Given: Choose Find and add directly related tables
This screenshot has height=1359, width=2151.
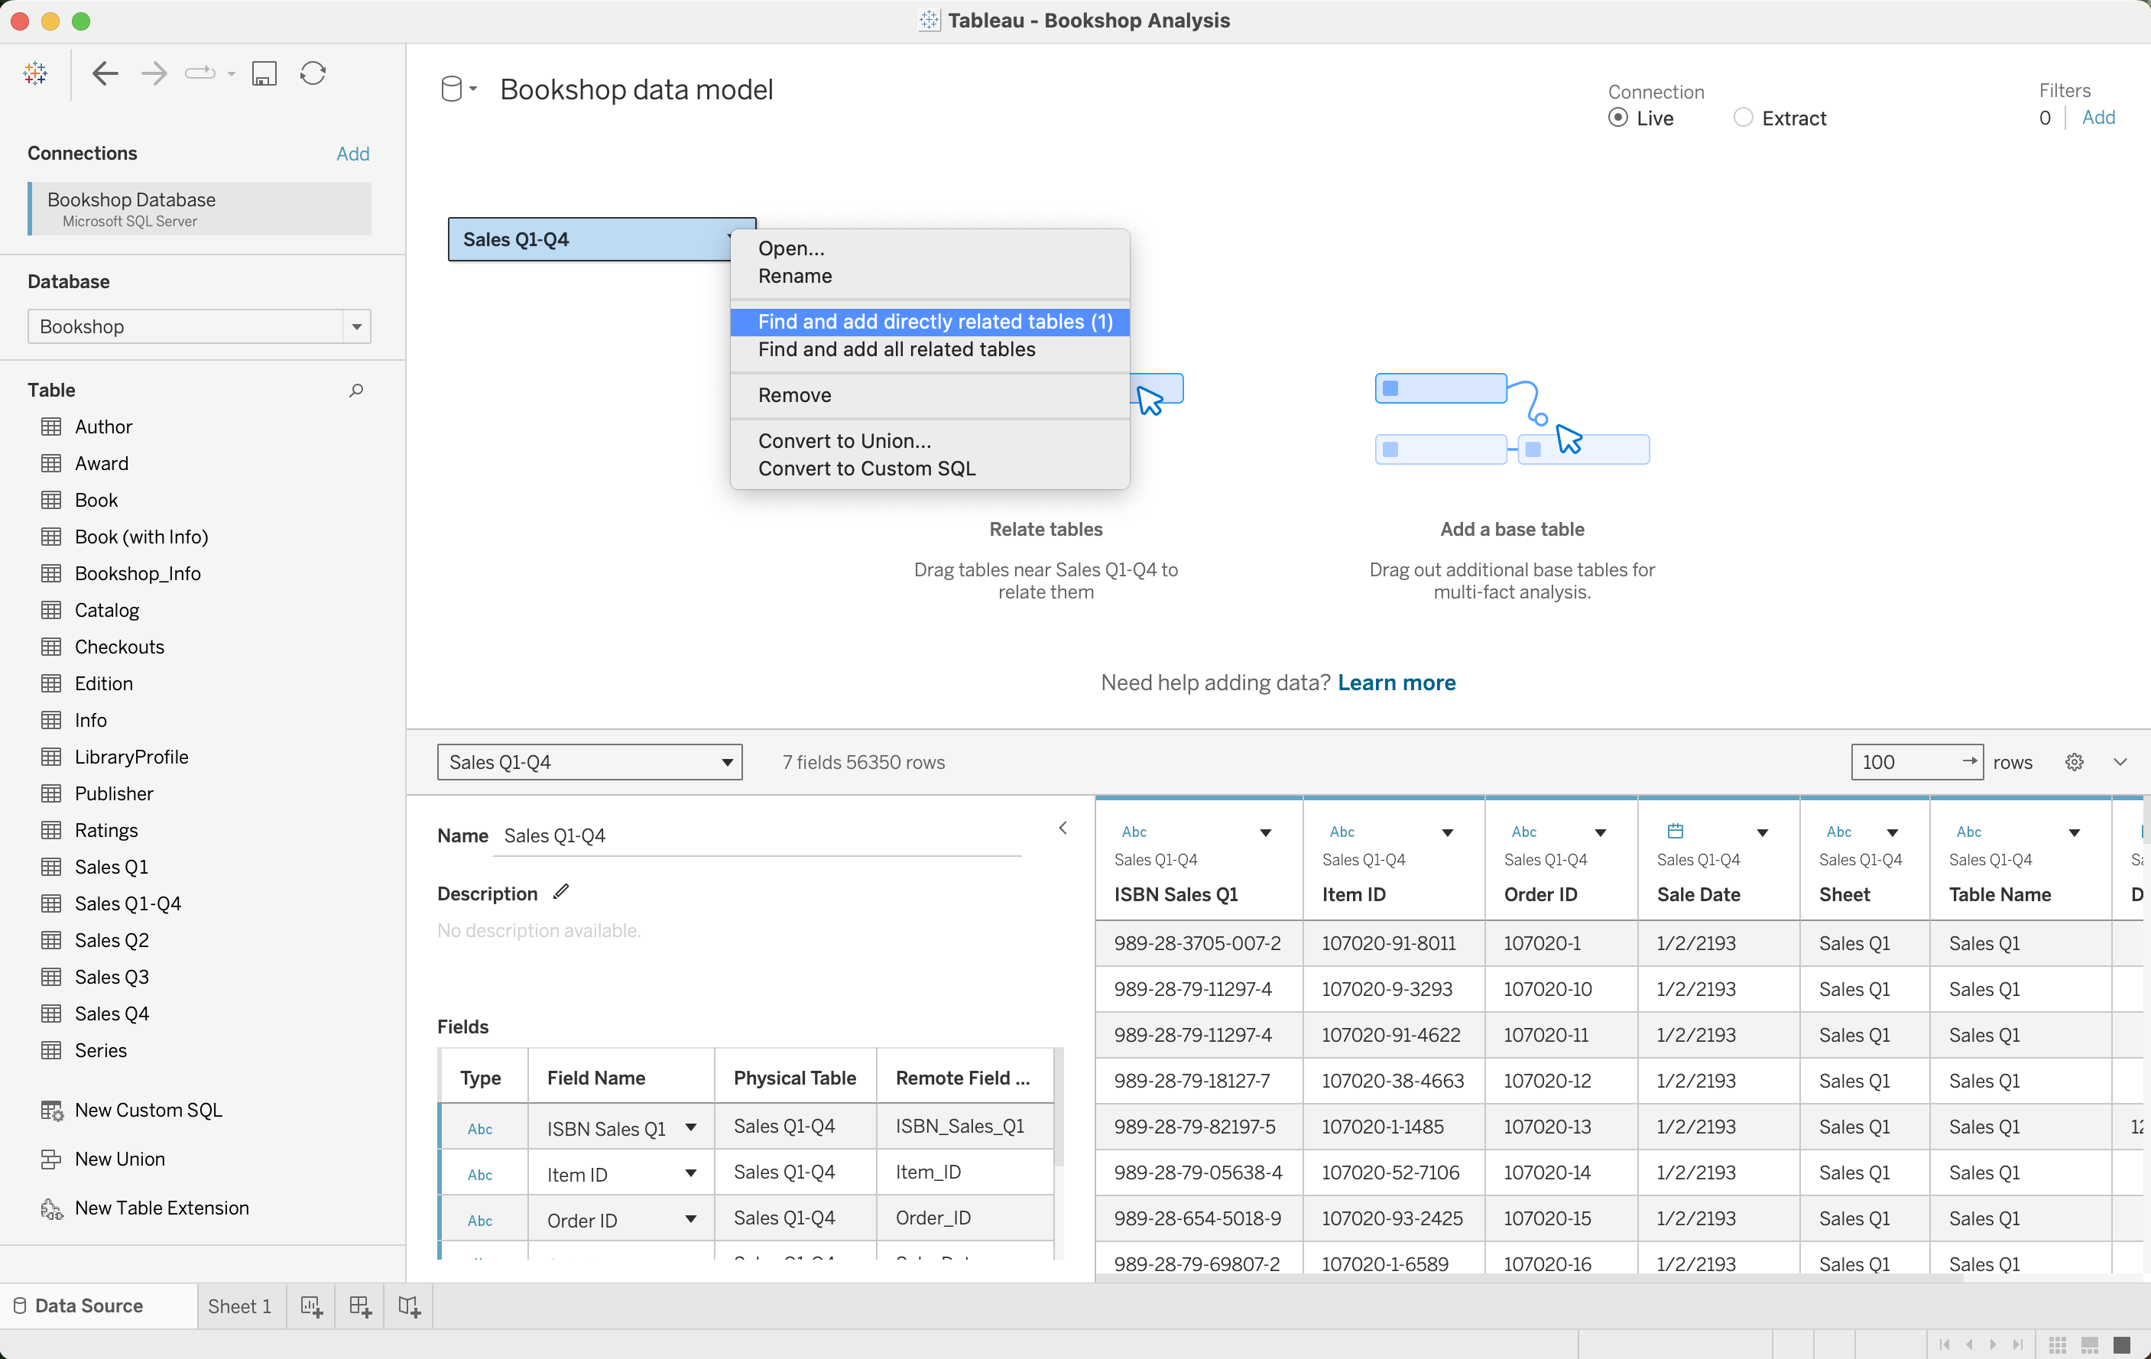Looking at the screenshot, I should [x=934, y=322].
